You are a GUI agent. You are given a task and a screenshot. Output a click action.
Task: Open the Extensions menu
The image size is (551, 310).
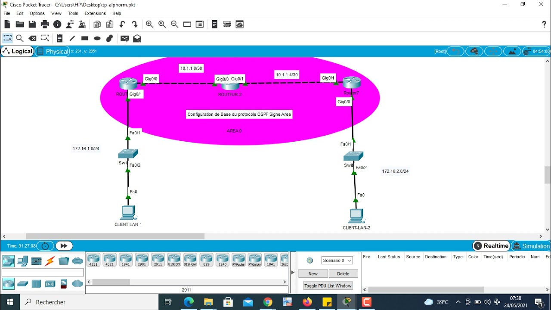tap(95, 13)
